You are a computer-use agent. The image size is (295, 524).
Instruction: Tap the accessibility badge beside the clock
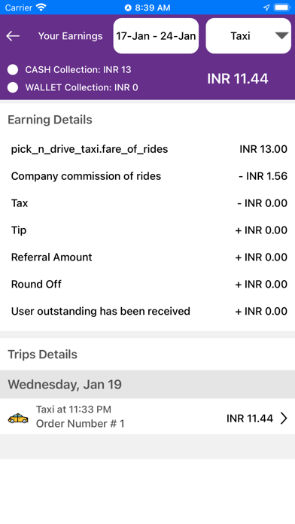tap(128, 8)
